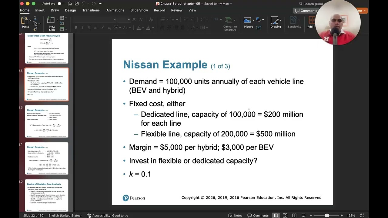The image size is (388, 218).
Task: Expand the Copy options arrow
Action: (39, 24)
